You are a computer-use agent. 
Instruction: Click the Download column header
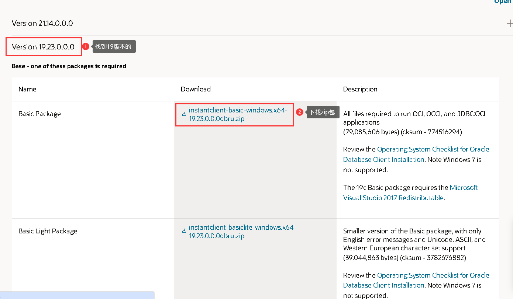196,89
